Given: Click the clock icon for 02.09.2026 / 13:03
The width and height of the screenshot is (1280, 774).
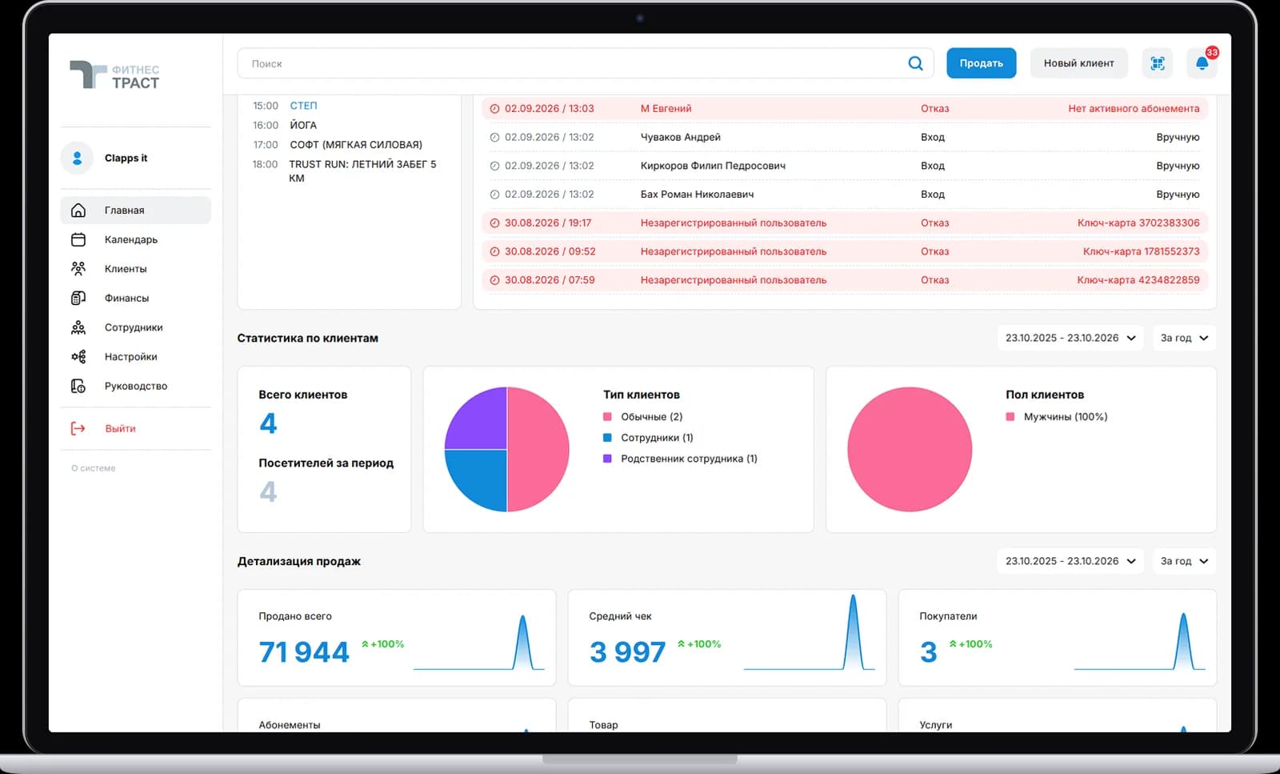Looking at the screenshot, I should coord(494,109).
